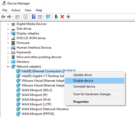This screenshot has height=117, width=135.
Task: Expand the Firmware node
Action: pos(8,43)
